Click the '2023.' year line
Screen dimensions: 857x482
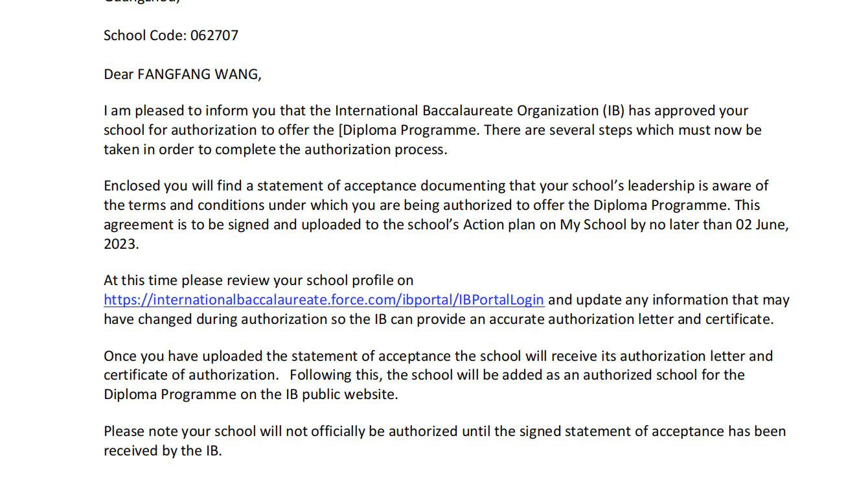tap(122, 244)
